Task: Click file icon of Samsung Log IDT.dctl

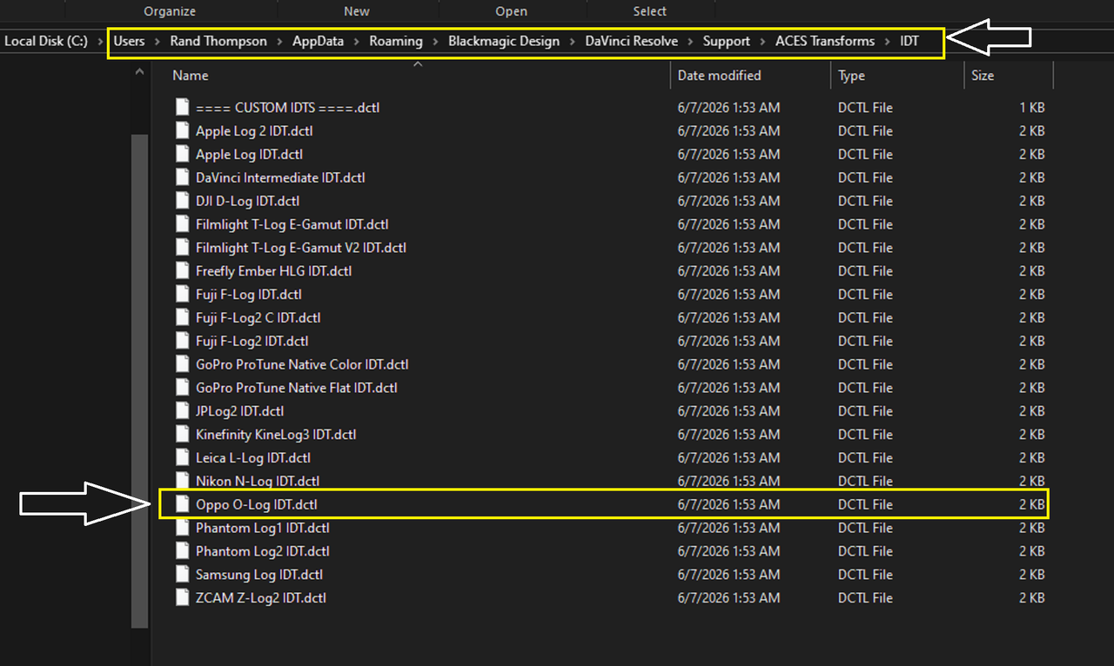Action: [182, 574]
